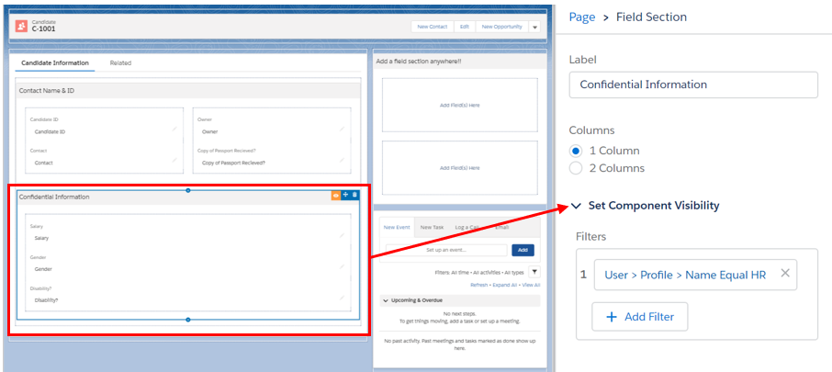
Task: Click the move handle on Confidential Information
Action: tap(345, 195)
